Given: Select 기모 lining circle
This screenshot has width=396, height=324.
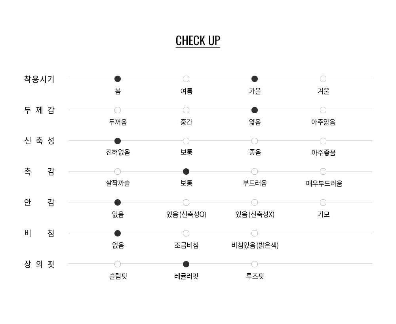Looking at the screenshot, I should [x=323, y=202].
